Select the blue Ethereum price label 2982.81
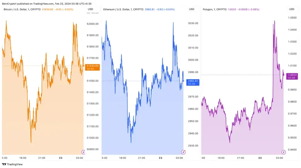Screen dimensions: 301x168 tap(193, 82)
